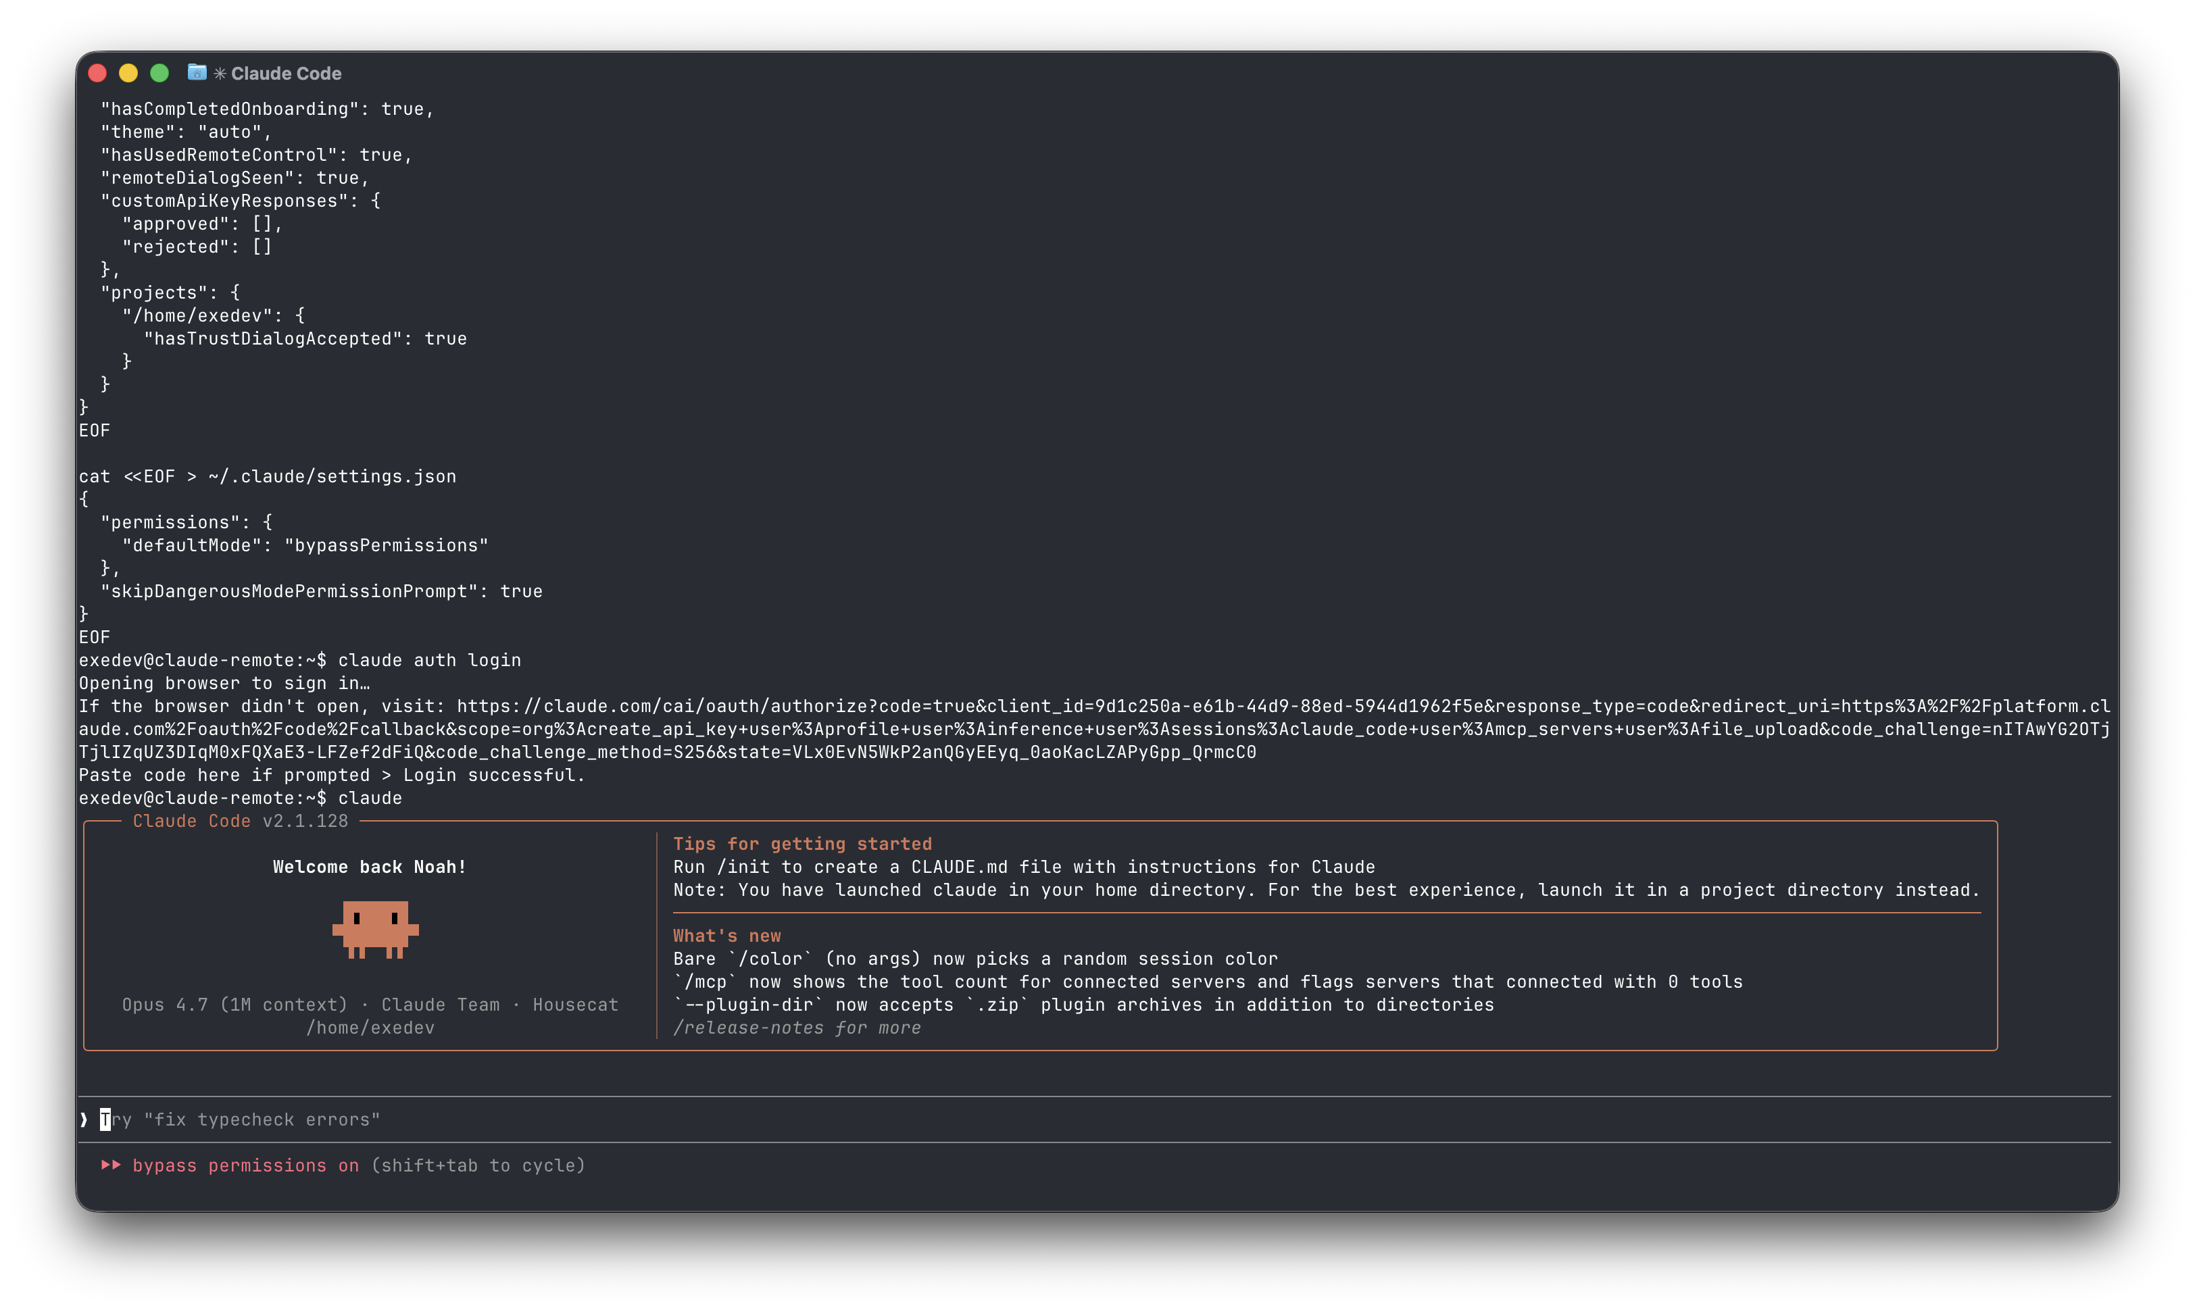Viewport: 2195px width, 1312px height.
Task: Click the "Bare /color" release note line
Action: coord(975,959)
